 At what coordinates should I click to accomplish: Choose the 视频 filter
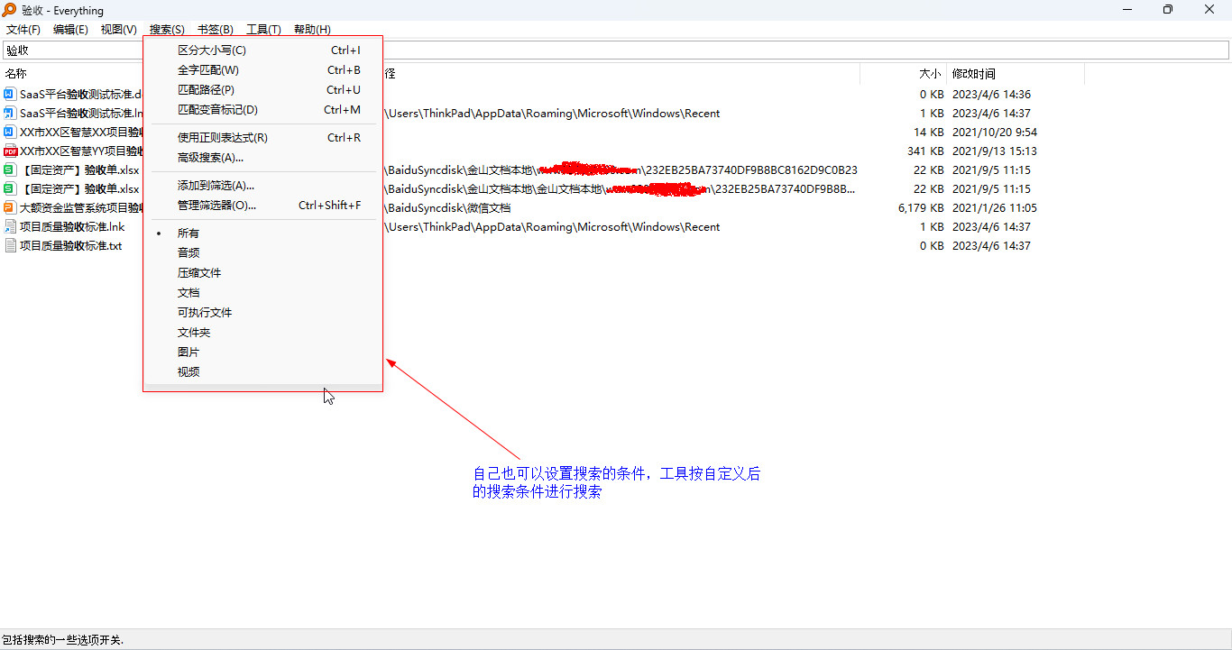pos(262,372)
